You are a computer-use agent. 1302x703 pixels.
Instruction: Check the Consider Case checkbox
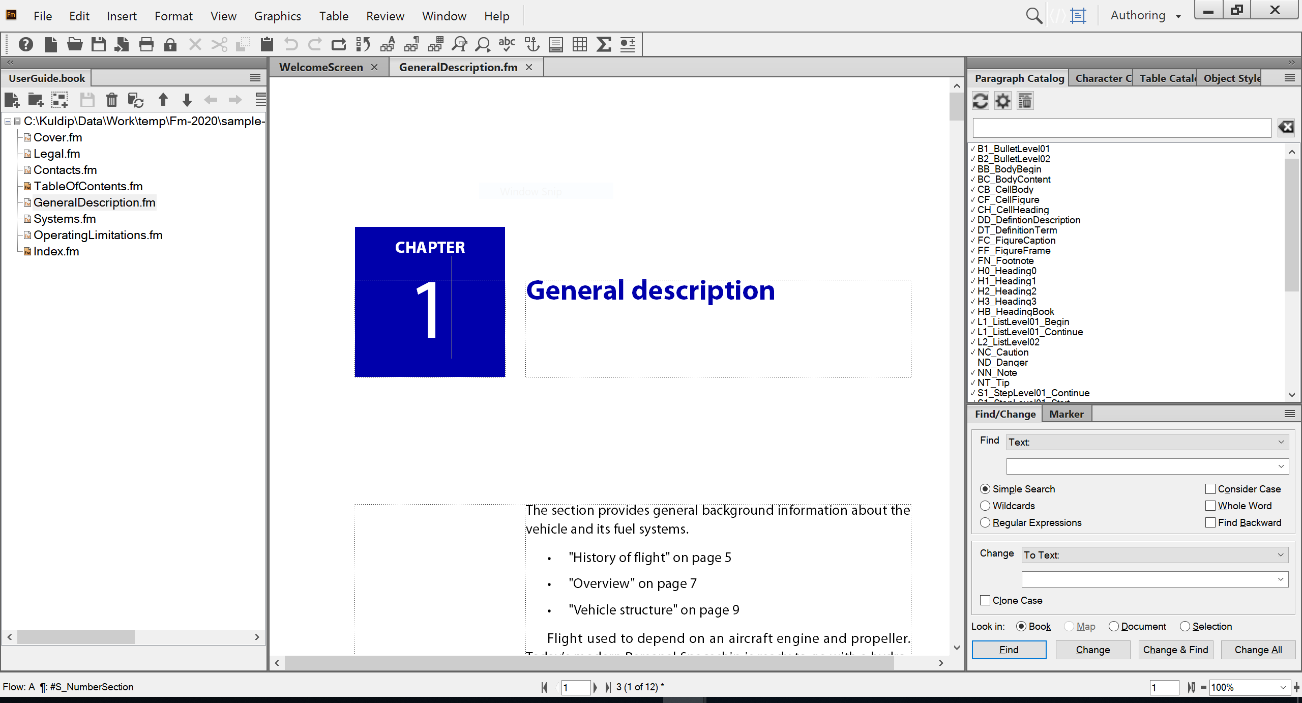pos(1210,488)
